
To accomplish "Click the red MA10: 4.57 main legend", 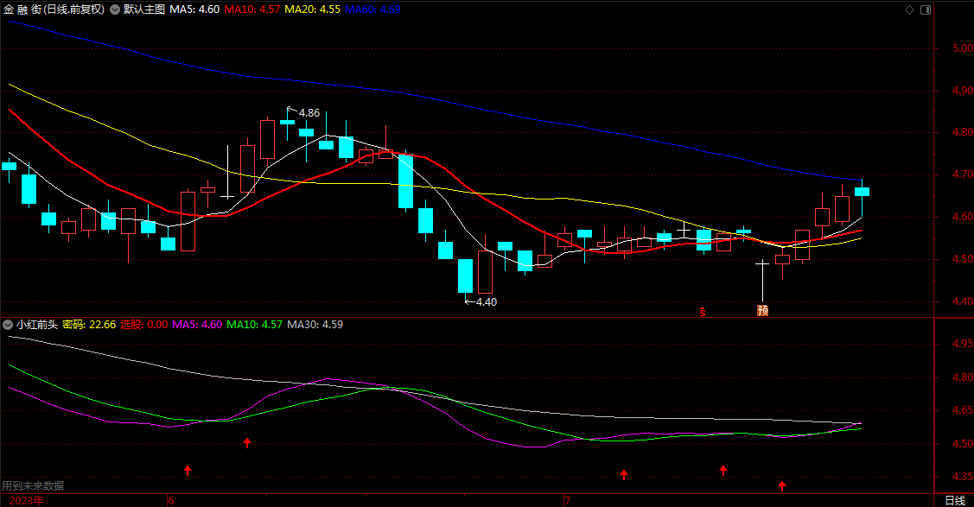I will point(252,10).
